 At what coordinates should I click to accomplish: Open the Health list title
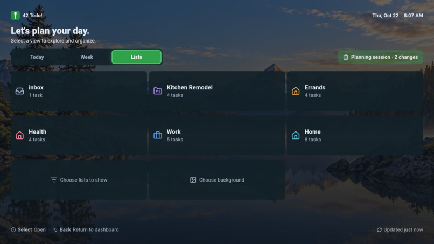[37, 132]
